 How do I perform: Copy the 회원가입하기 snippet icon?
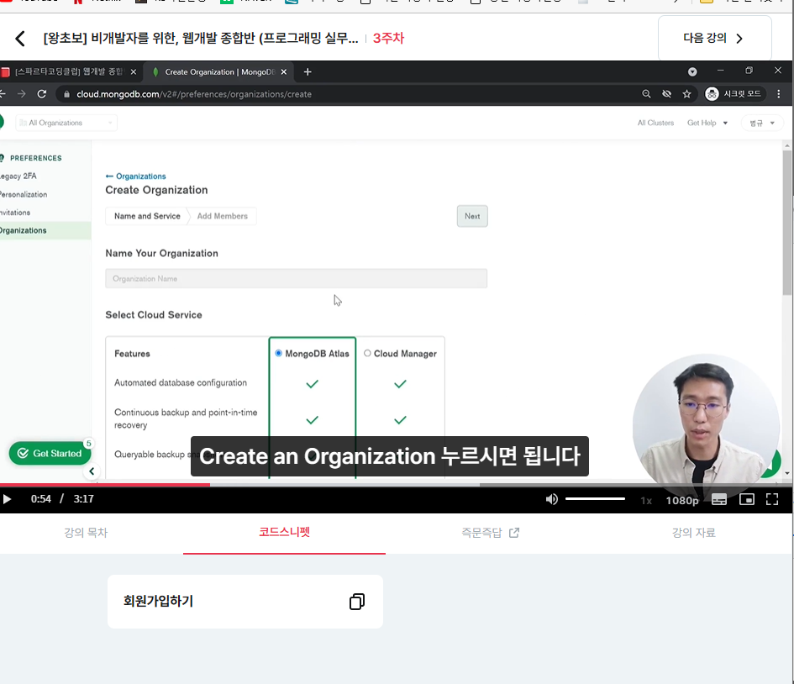click(357, 602)
